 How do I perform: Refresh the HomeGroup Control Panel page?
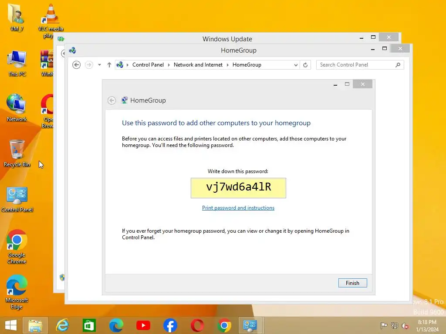(x=305, y=65)
